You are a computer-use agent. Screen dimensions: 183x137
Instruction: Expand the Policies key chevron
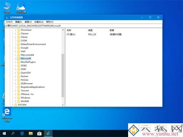(16, 80)
